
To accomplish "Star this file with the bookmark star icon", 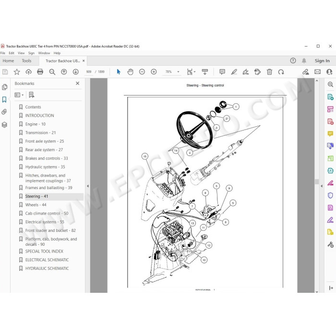I will [17, 72].
